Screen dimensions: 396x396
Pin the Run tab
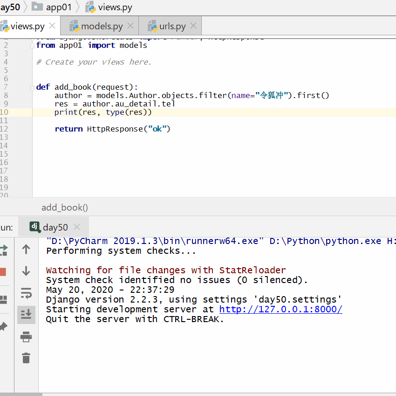point(3,327)
